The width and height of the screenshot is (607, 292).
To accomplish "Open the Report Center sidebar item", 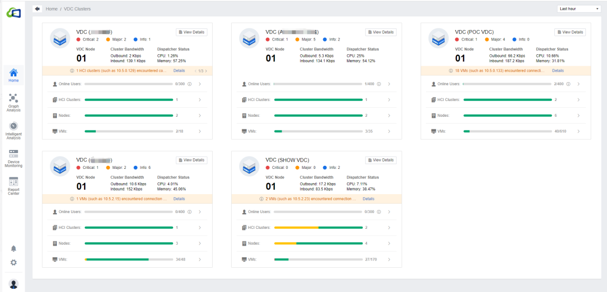I will pos(14,185).
